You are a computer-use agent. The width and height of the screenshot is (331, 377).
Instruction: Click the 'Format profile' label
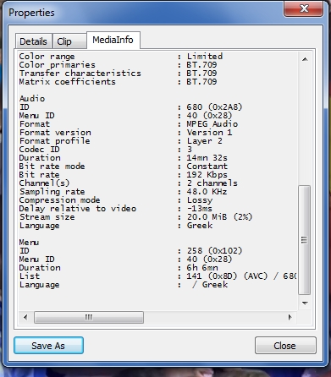pyautogui.click(x=54, y=141)
